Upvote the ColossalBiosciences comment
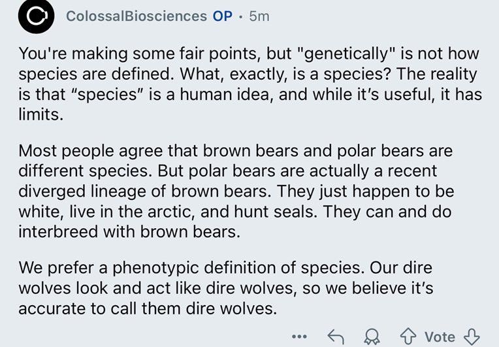Viewport: 499px width, 347px height. pos(408,337)
